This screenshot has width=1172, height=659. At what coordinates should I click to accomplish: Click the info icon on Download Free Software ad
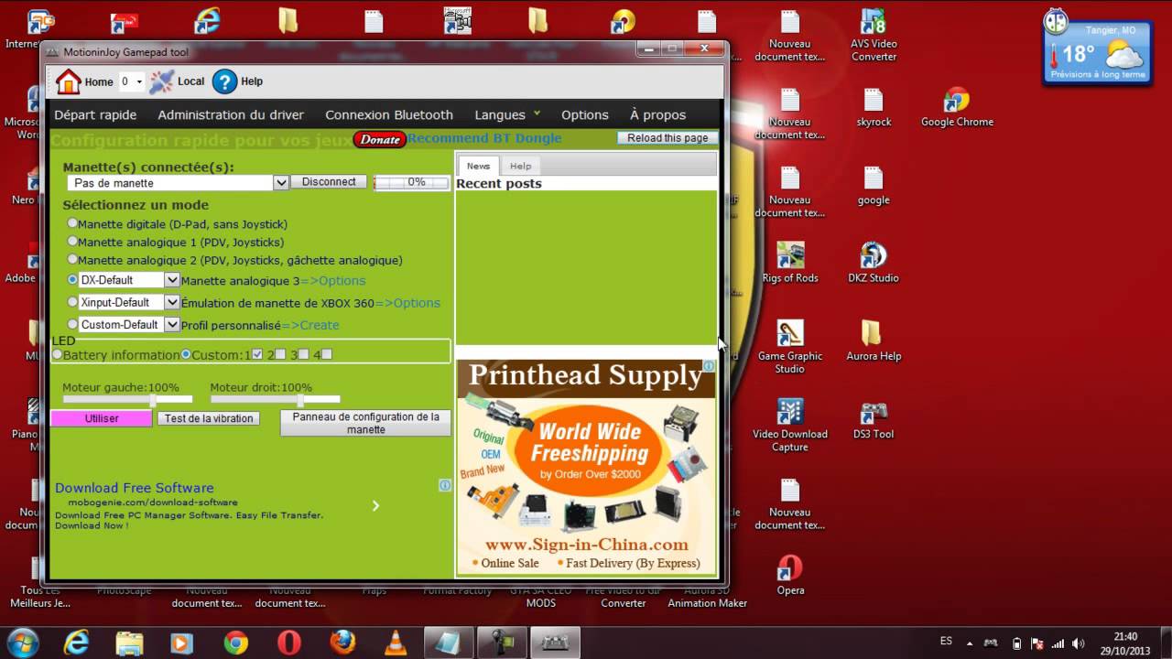click(x=445, y=485)
